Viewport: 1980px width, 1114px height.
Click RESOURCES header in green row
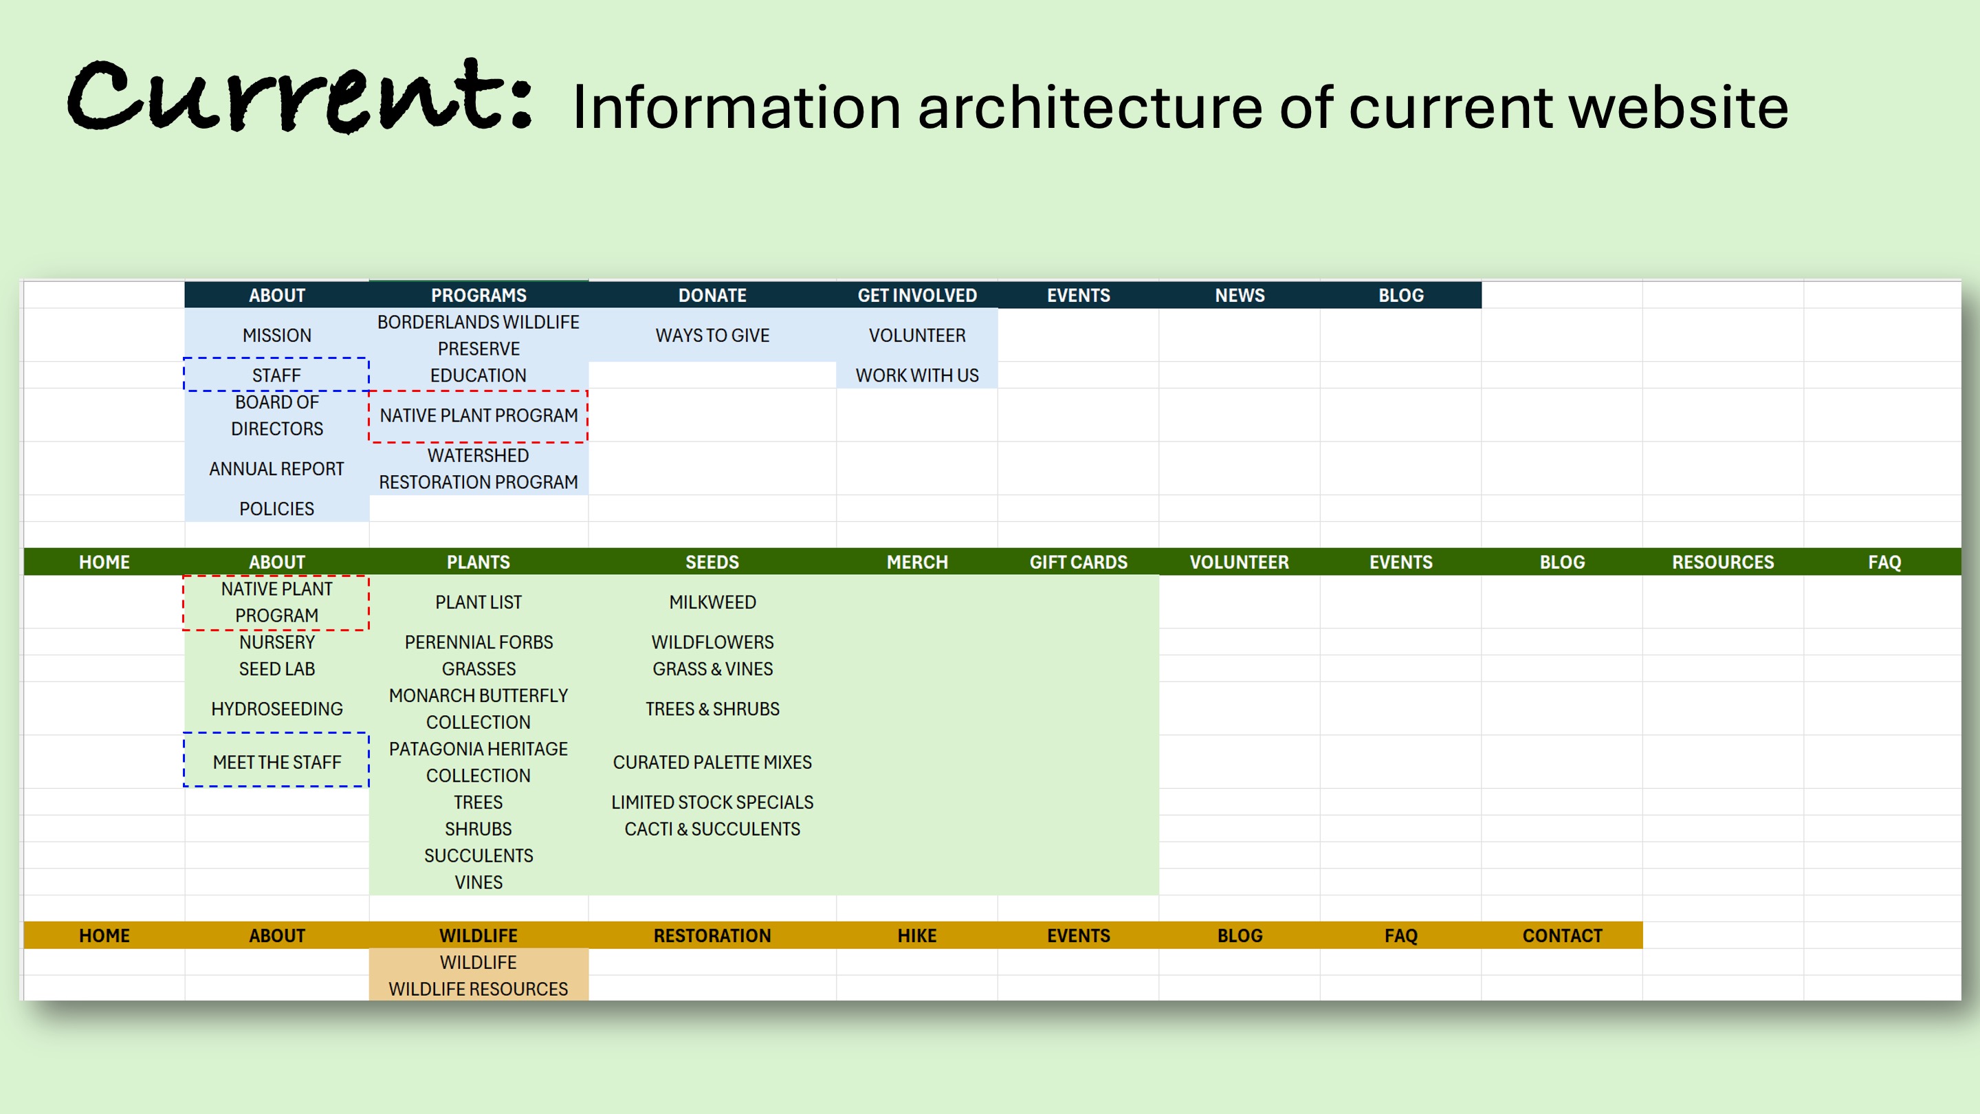tap(1722, 562)
